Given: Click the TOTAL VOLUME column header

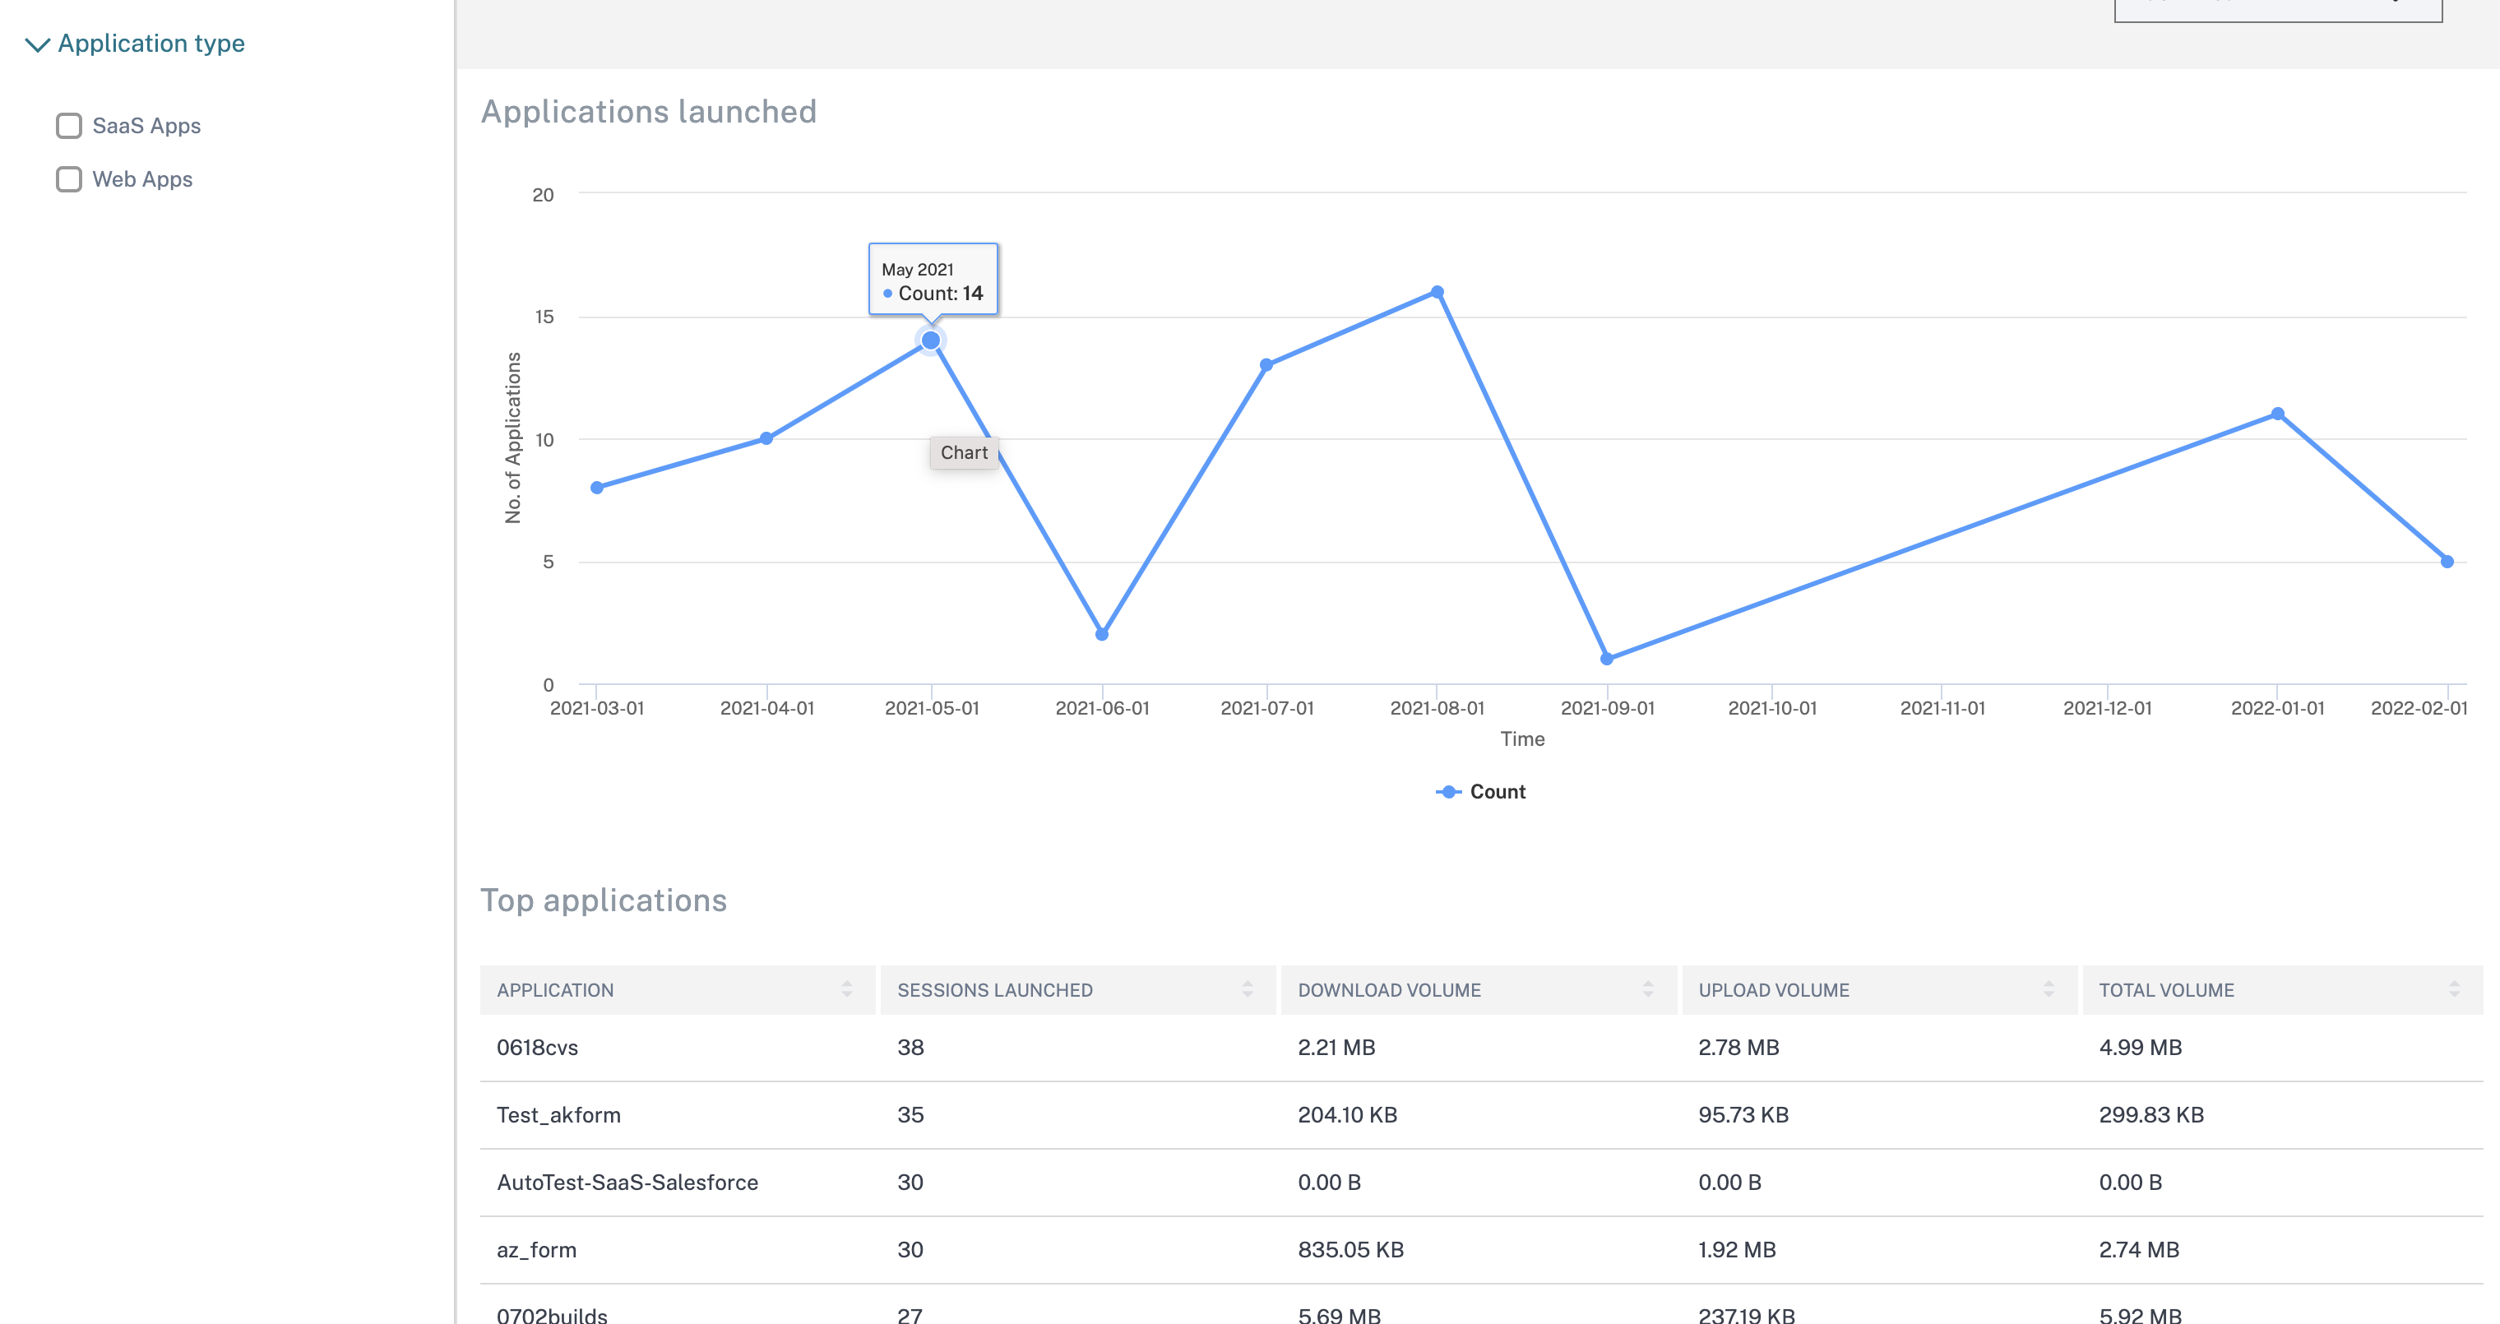Looking at the screenshot, I should pos(2165,990).
